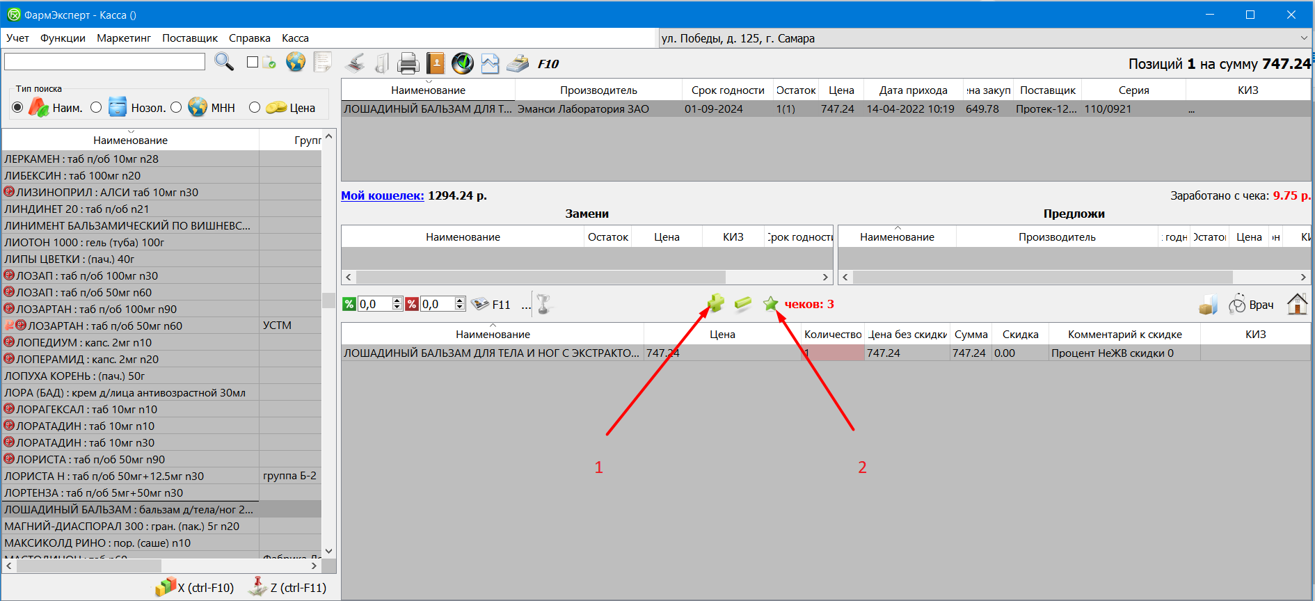Image resolution: width=1315 pixels, height=601 pixels.
Task: Click the cash register F10 icon
Action: (x=518, y=64)
